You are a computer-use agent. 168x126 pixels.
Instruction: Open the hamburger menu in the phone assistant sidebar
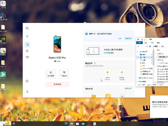[x=27, y=37]
